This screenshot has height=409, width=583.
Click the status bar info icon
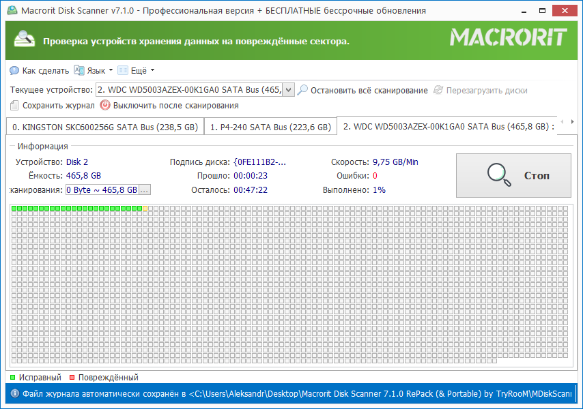[14, 393]
